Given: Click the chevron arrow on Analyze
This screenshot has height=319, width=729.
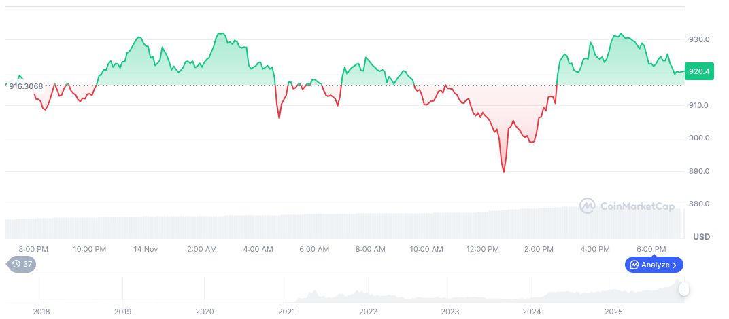Looking at the screenshot, I should pyautogui.click(x=675, y=265).
